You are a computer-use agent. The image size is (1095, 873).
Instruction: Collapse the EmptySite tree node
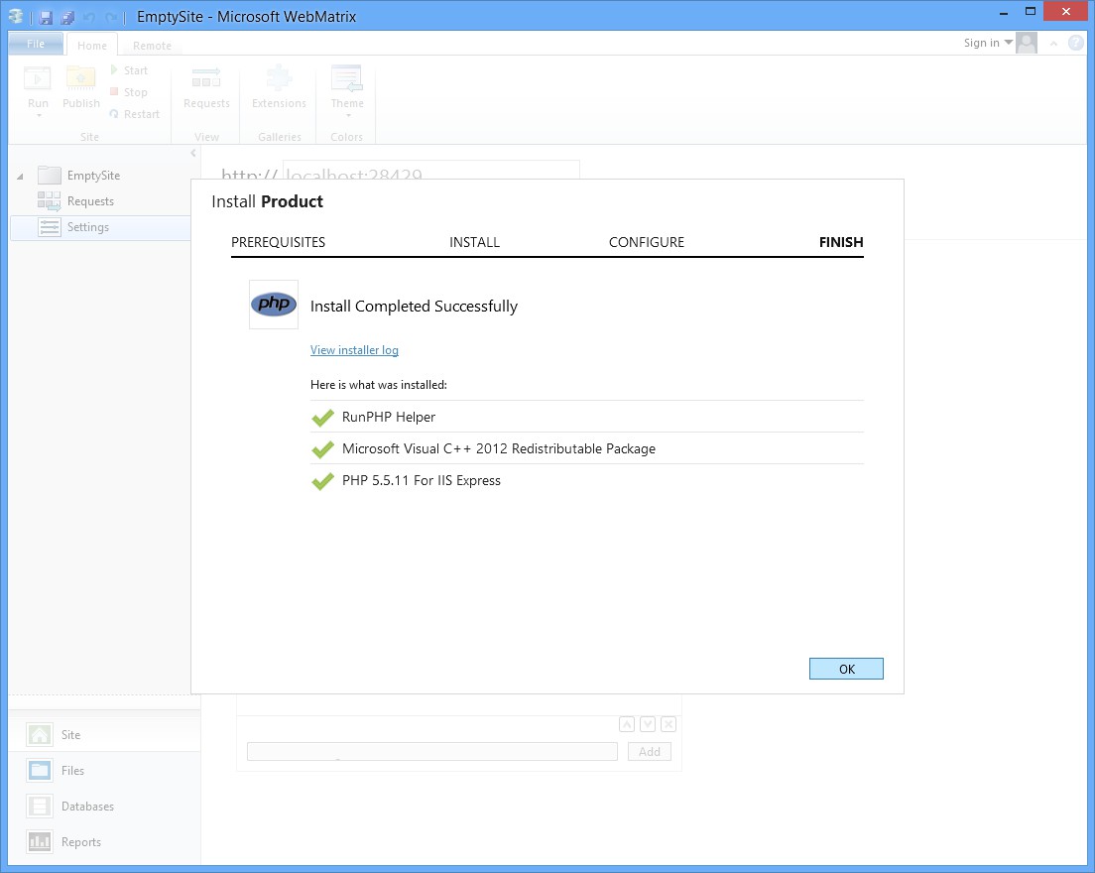[x=20, y=176]
